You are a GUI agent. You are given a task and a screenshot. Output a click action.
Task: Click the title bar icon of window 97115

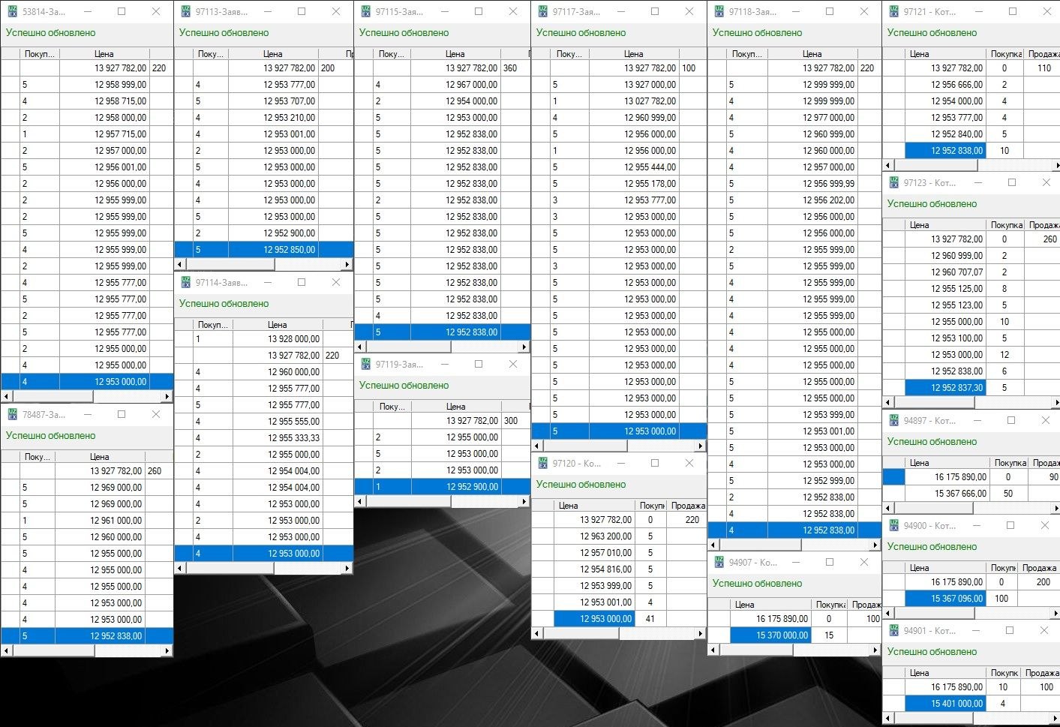pyautogui.click(x=365, y=12)
